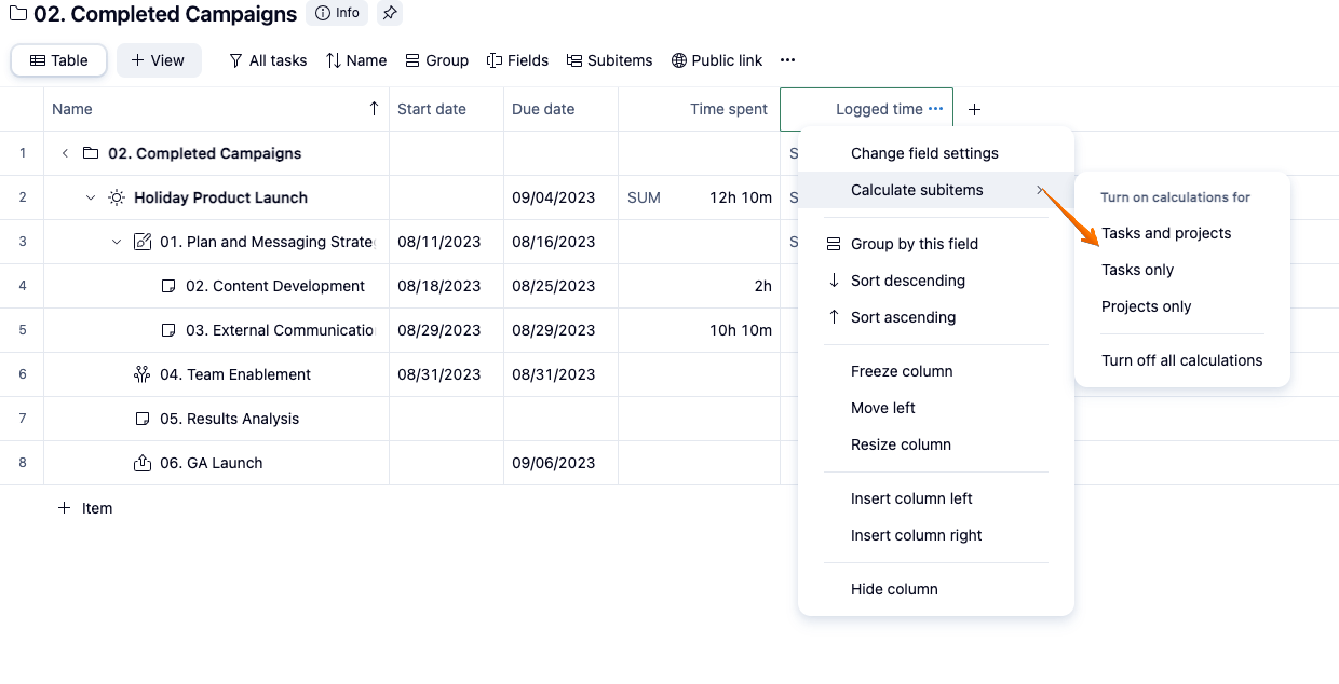Click the Name column sort arrow

(374, 109)
